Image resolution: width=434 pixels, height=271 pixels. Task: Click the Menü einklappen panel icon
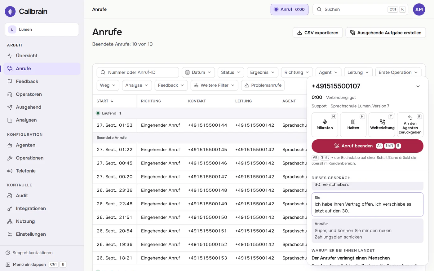8,264
